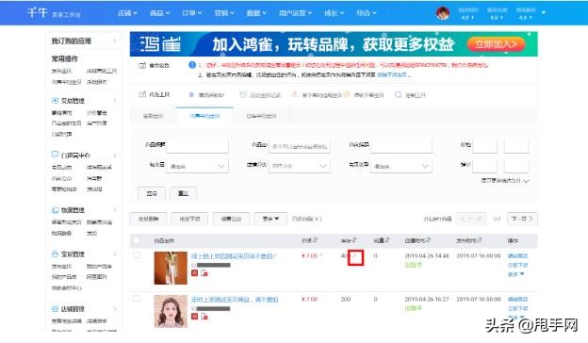Click the 商品标题 input field
This screenshot has width=588, height=343.
click(x=197, y=145)
